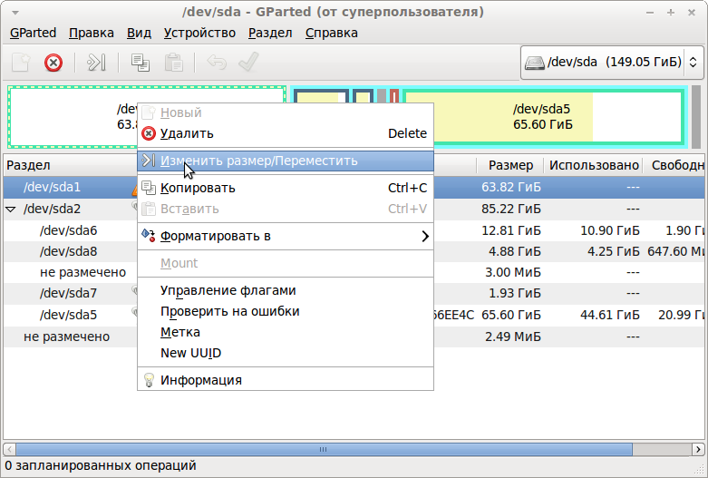Open the window menu arrow in title bar
Viewport: 708px width, 478px height.
[15, 13]
